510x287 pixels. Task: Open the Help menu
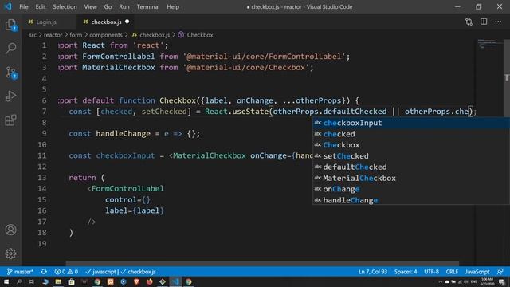tap(173, 6)
